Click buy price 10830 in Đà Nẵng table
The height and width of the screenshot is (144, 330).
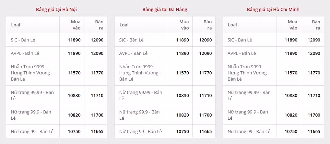[x=183, y=95]
